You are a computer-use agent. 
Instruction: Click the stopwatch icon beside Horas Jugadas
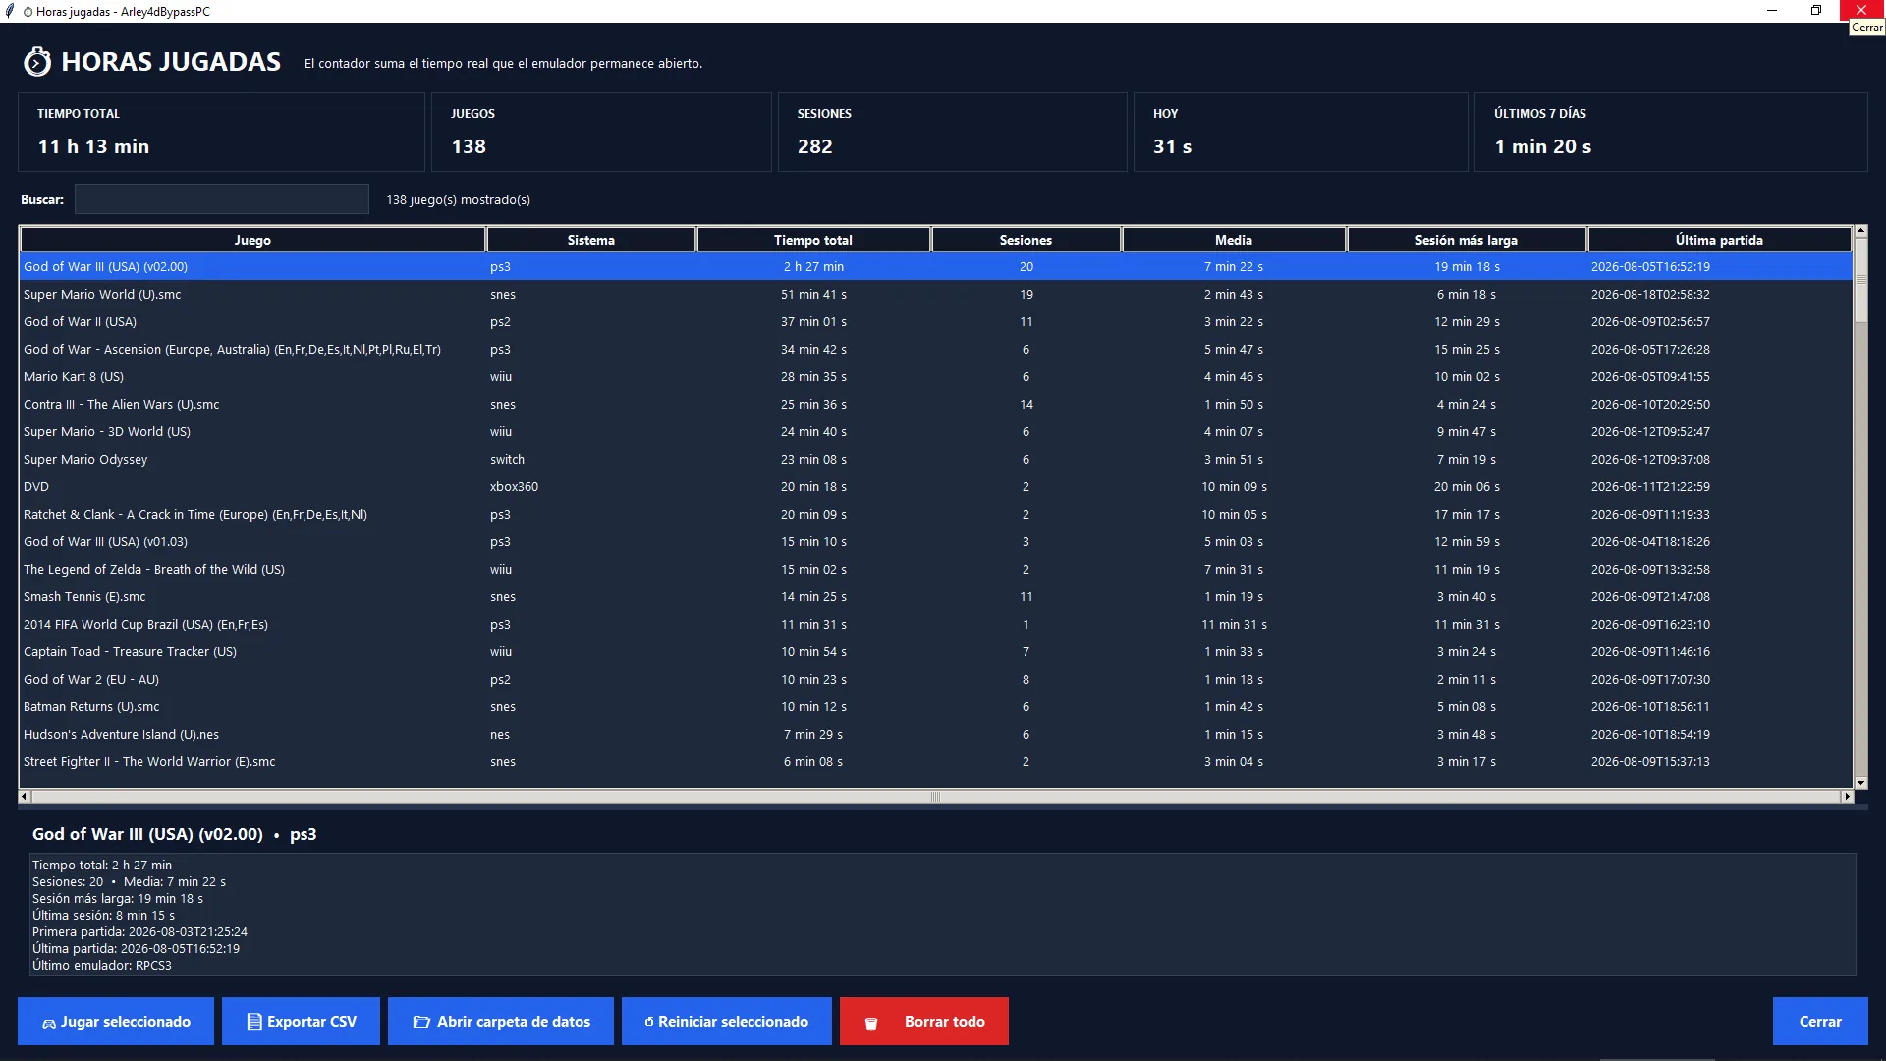[x=37, y=62]
